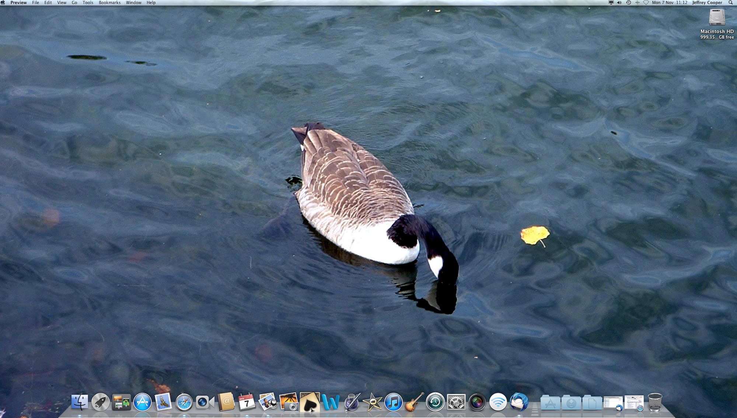Open GarageBand guitar icon
737x418 pixels.
pos(414,402)
